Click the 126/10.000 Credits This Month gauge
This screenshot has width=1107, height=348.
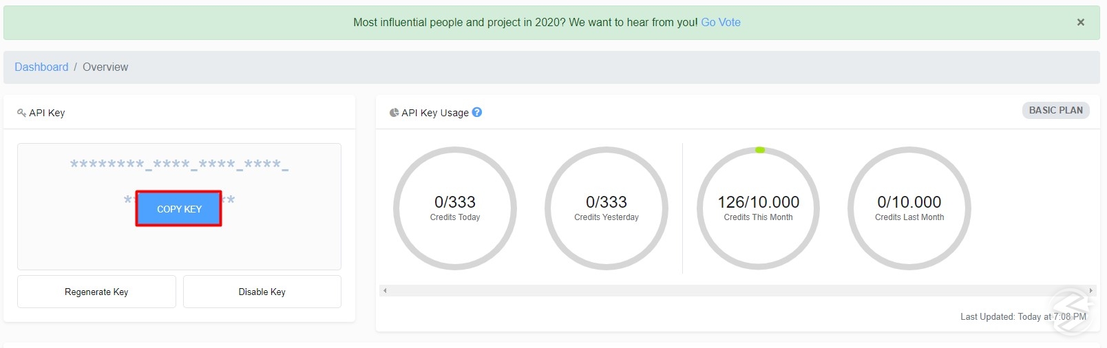click(x=758, y=208)
